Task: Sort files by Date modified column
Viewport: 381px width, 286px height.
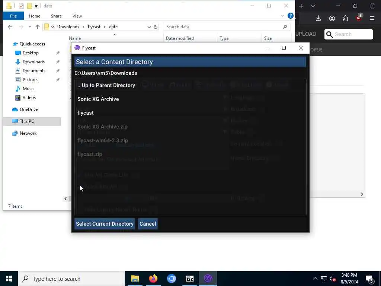Action: 180,38
